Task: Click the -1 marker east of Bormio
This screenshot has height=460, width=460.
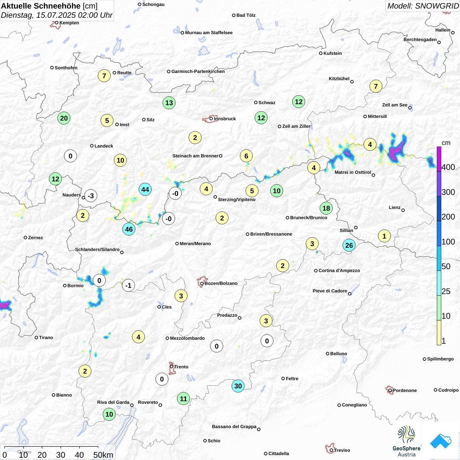Action: point(128,286)
